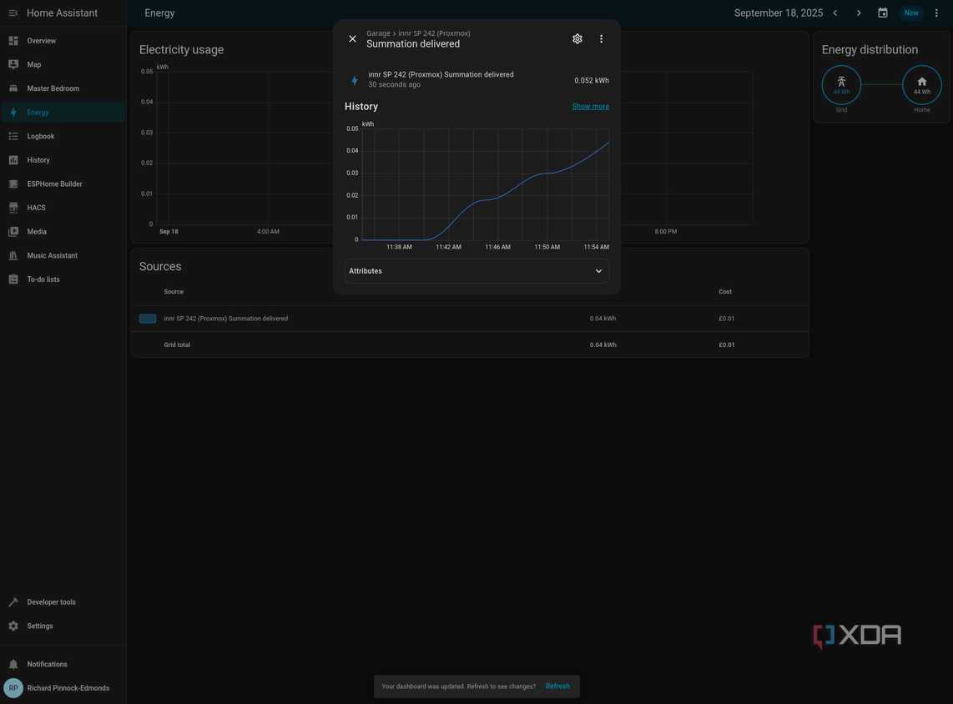Click the Home node in energy distribution
Image resolution: width=953 pixels, height=704 pixels.
(921, 85)
